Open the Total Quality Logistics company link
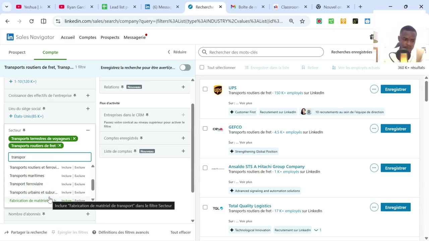The width and height of the screenshot is (429, 241). click(250, 206)
